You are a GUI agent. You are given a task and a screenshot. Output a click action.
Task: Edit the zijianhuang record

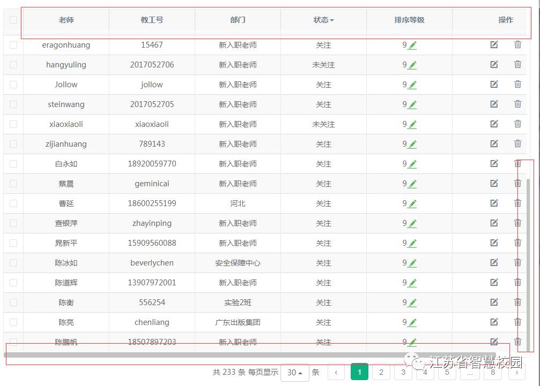[494, 143]
